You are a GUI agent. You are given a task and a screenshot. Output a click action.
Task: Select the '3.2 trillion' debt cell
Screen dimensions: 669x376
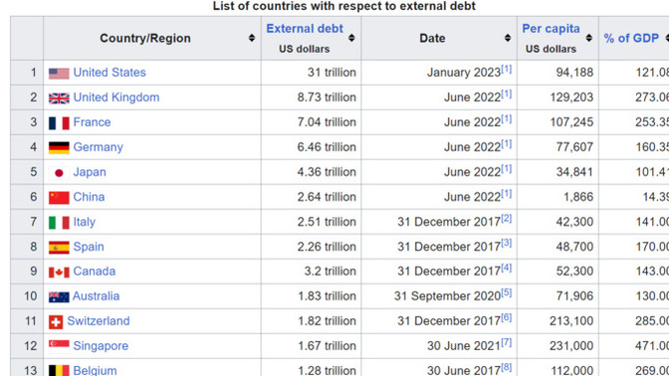[311, 272]
